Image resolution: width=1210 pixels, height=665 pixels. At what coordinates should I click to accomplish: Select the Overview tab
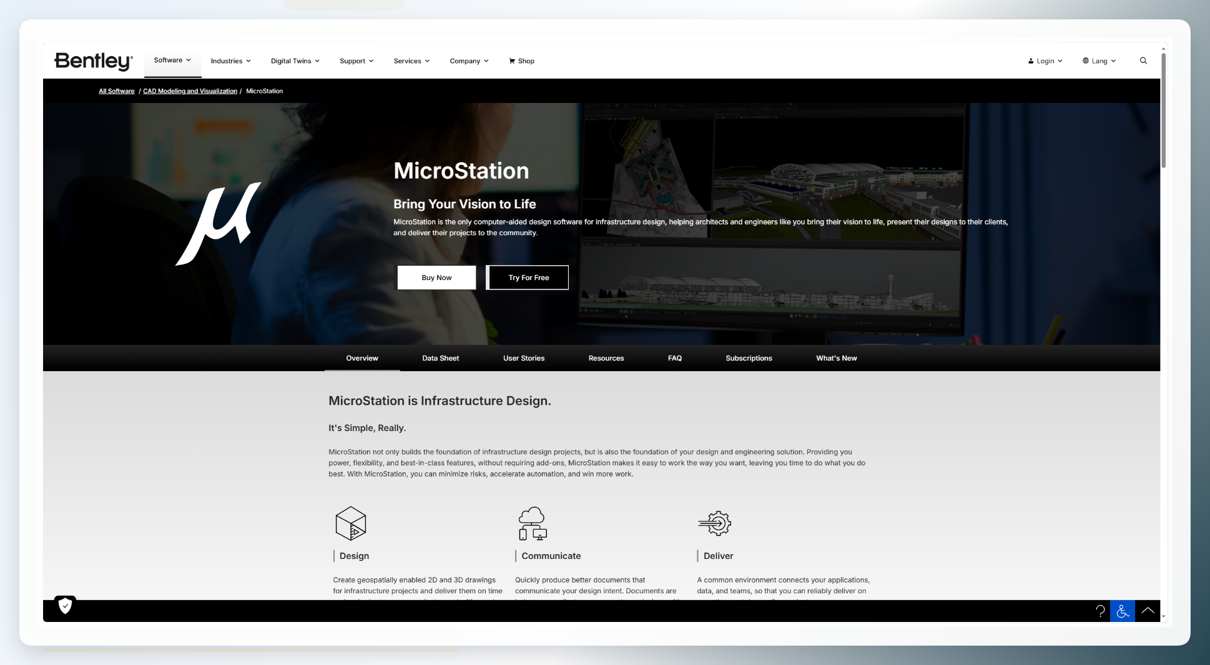pyautogui.click(x=362, y=358)
